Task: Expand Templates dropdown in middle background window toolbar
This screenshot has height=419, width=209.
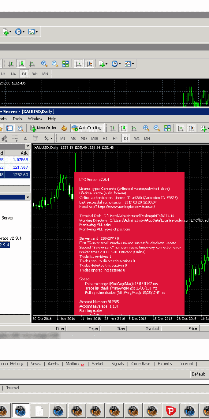Action: coord(133,64)
